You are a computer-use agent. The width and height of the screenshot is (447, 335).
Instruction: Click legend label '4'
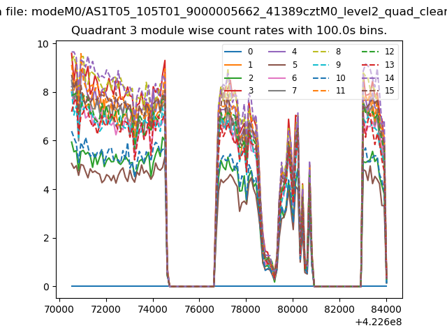pyautogui.click(x=294, y=52)
